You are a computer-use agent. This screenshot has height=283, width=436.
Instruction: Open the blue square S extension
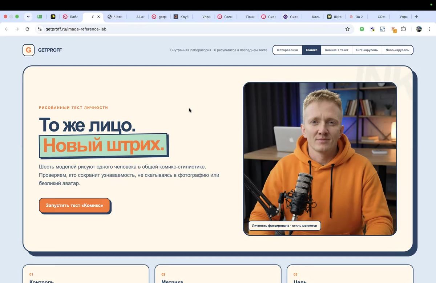tap(383, 29)
